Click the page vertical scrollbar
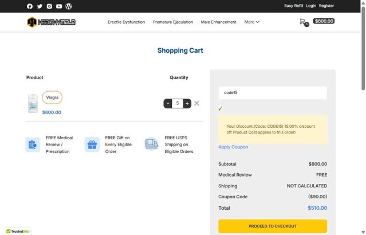The width and height of the screenshot is (366, 235). 363,48
